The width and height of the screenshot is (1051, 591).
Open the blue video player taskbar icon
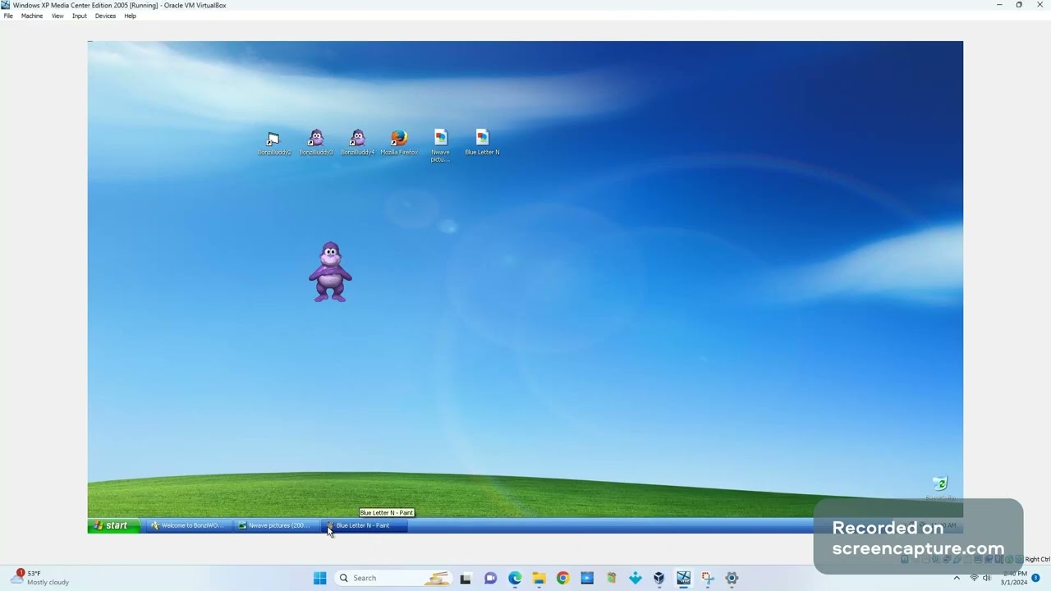587,578
